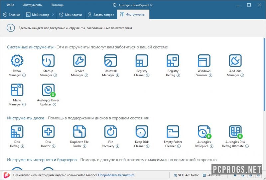Download Auslogics BitReplica
266x180 pixels.
(204, 132)
